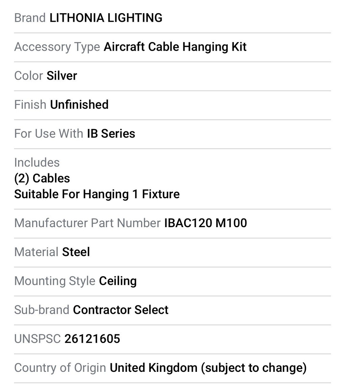The height and width of the screenshot is (385, 345).
Task: Click the Silver color value
Action: tap(62, 76)
